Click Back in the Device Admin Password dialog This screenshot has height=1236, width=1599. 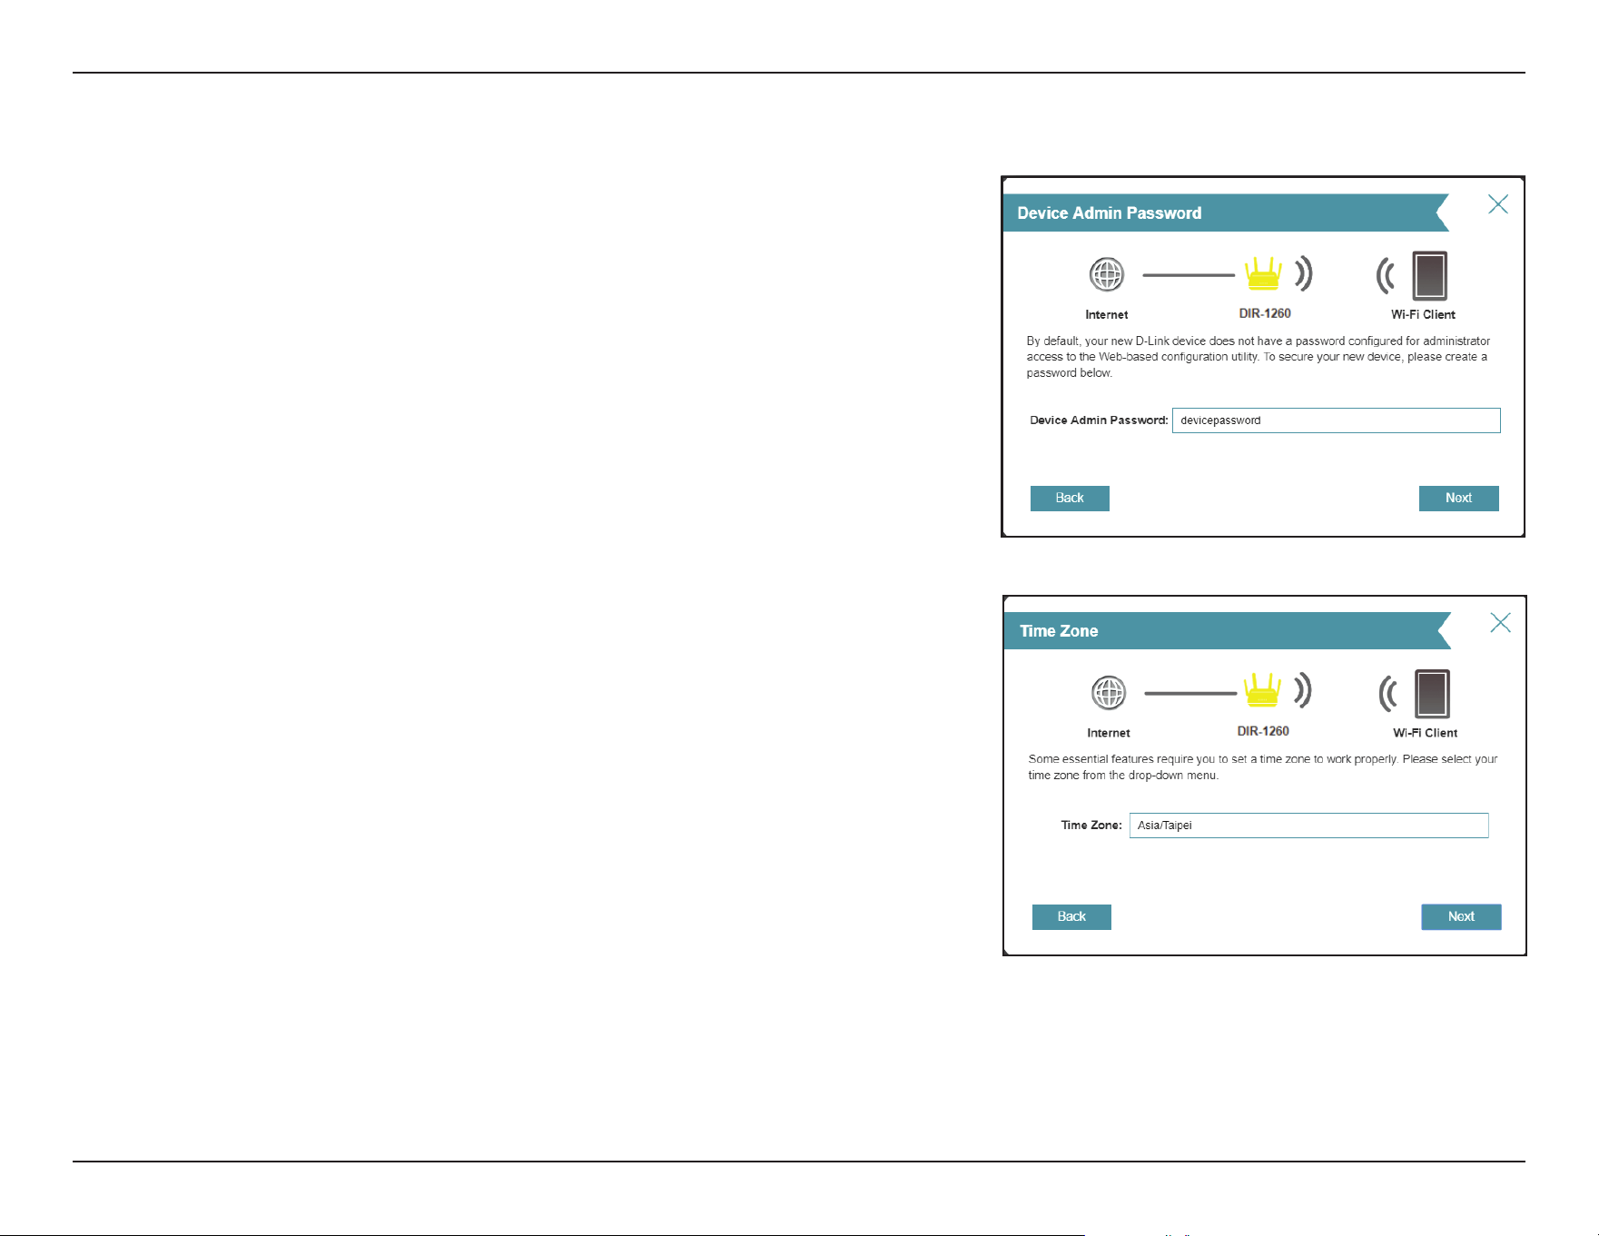click(1070, 499)
